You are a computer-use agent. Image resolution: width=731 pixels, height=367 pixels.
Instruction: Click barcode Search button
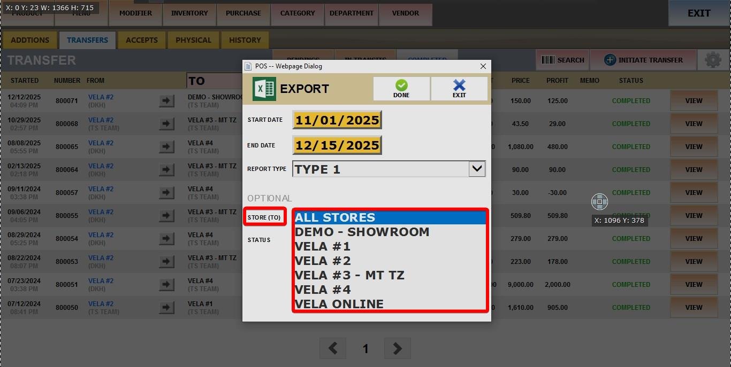point(562,60)
